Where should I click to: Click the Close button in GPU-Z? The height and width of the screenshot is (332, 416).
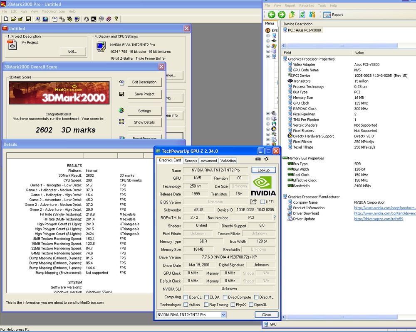pyautogui.click(x=266, y=315)
